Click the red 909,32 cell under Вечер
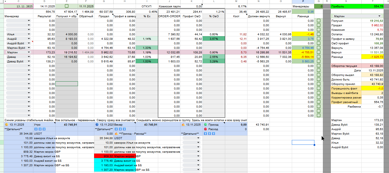Image resolution: width=389 pixels, height=173 pixels. point(104,156)
